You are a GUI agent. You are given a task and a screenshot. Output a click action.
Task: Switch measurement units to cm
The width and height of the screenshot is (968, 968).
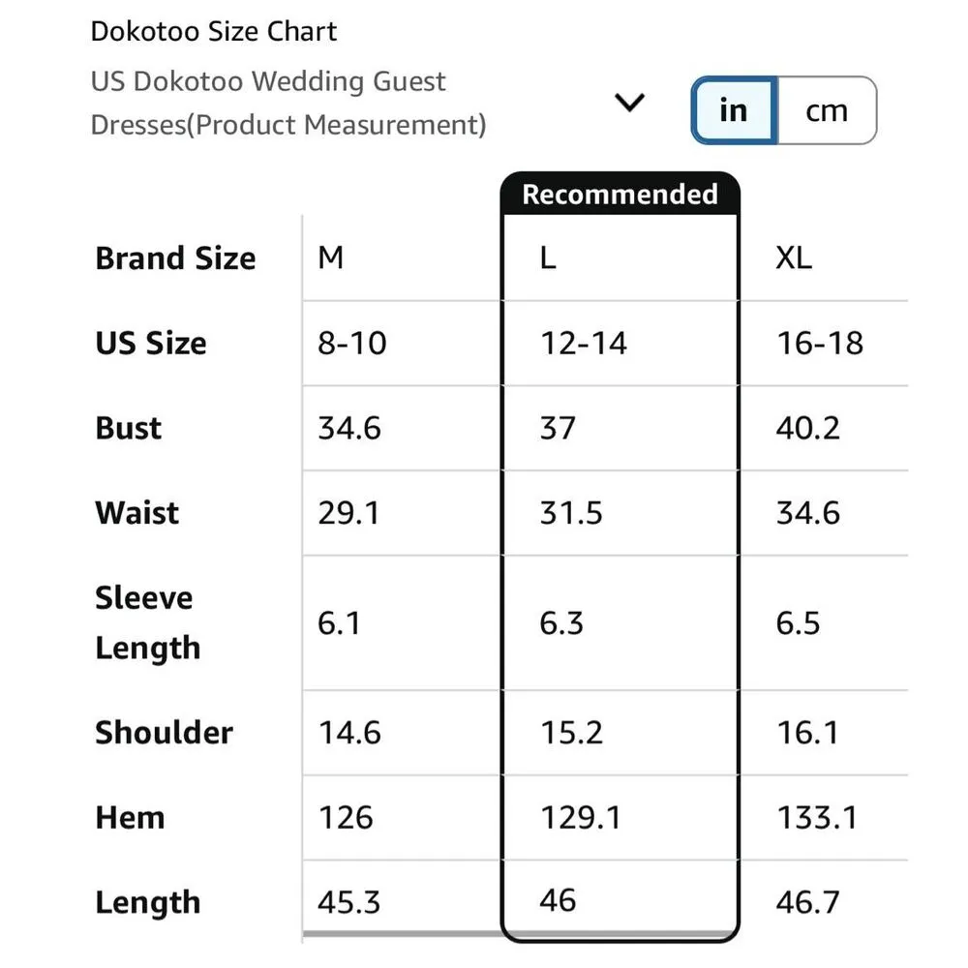pyautogui.click(x=827, y=111)
